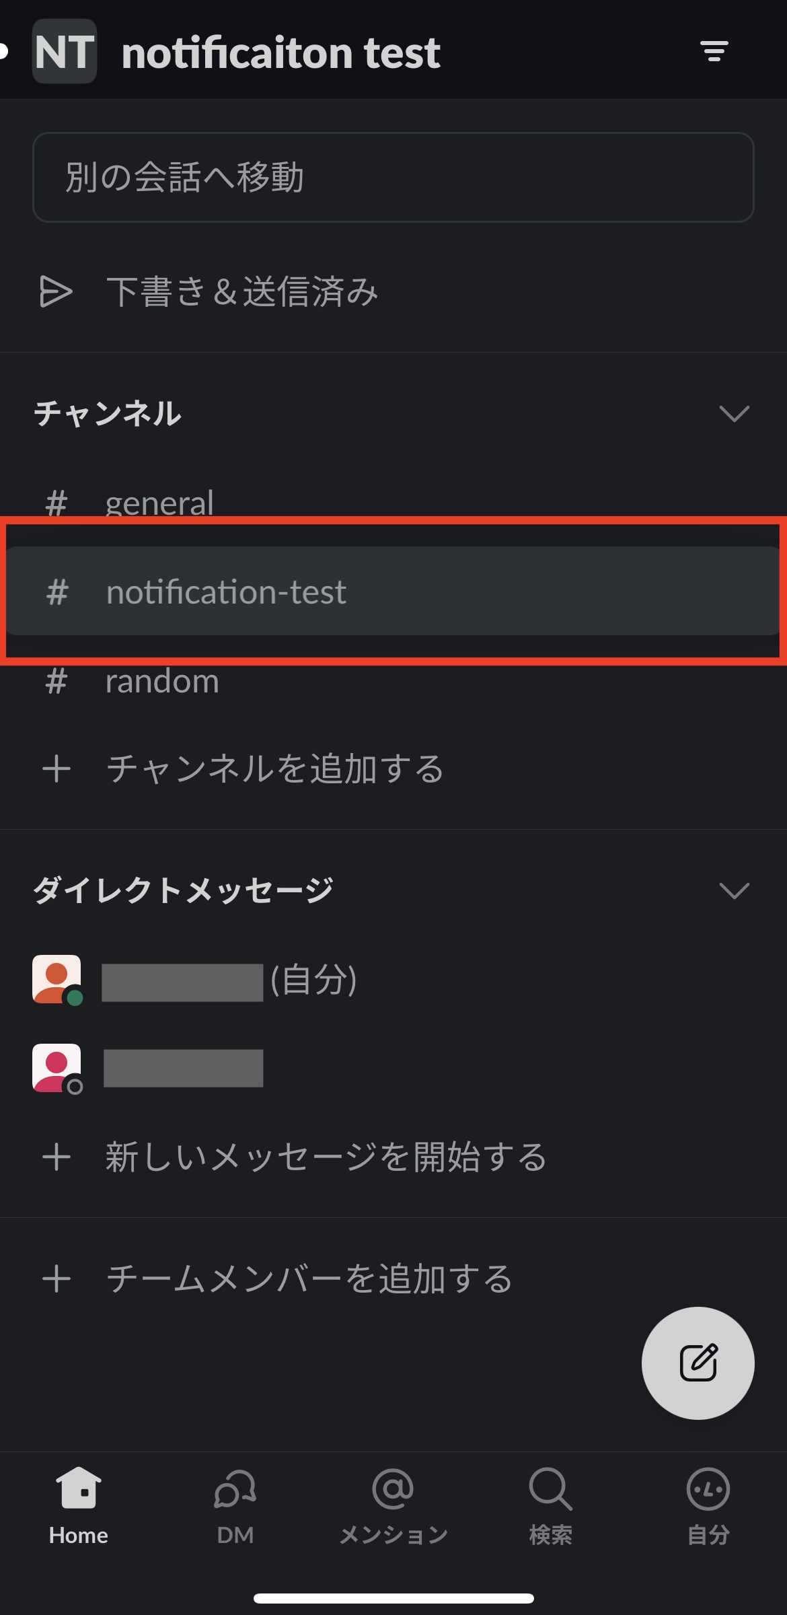This screenshot has width=787, height=1615.
Task: Open the #random channel
Action: [161, 681]
